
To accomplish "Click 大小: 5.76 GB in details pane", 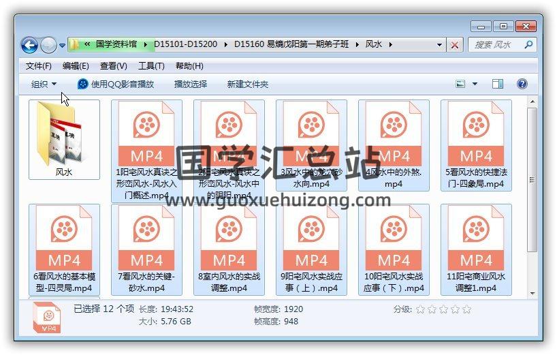I will click(165, 322).
